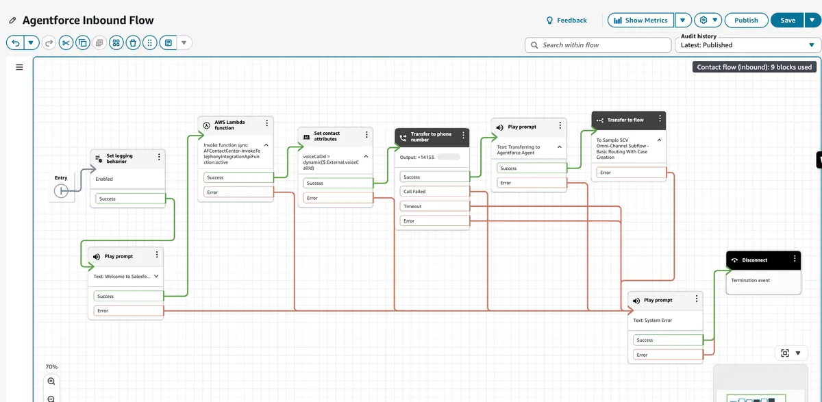The height and width of the screenshot is (402, 822).
Task: Collapse the Transfer to flow block details
Action: (x=658, y=140)
